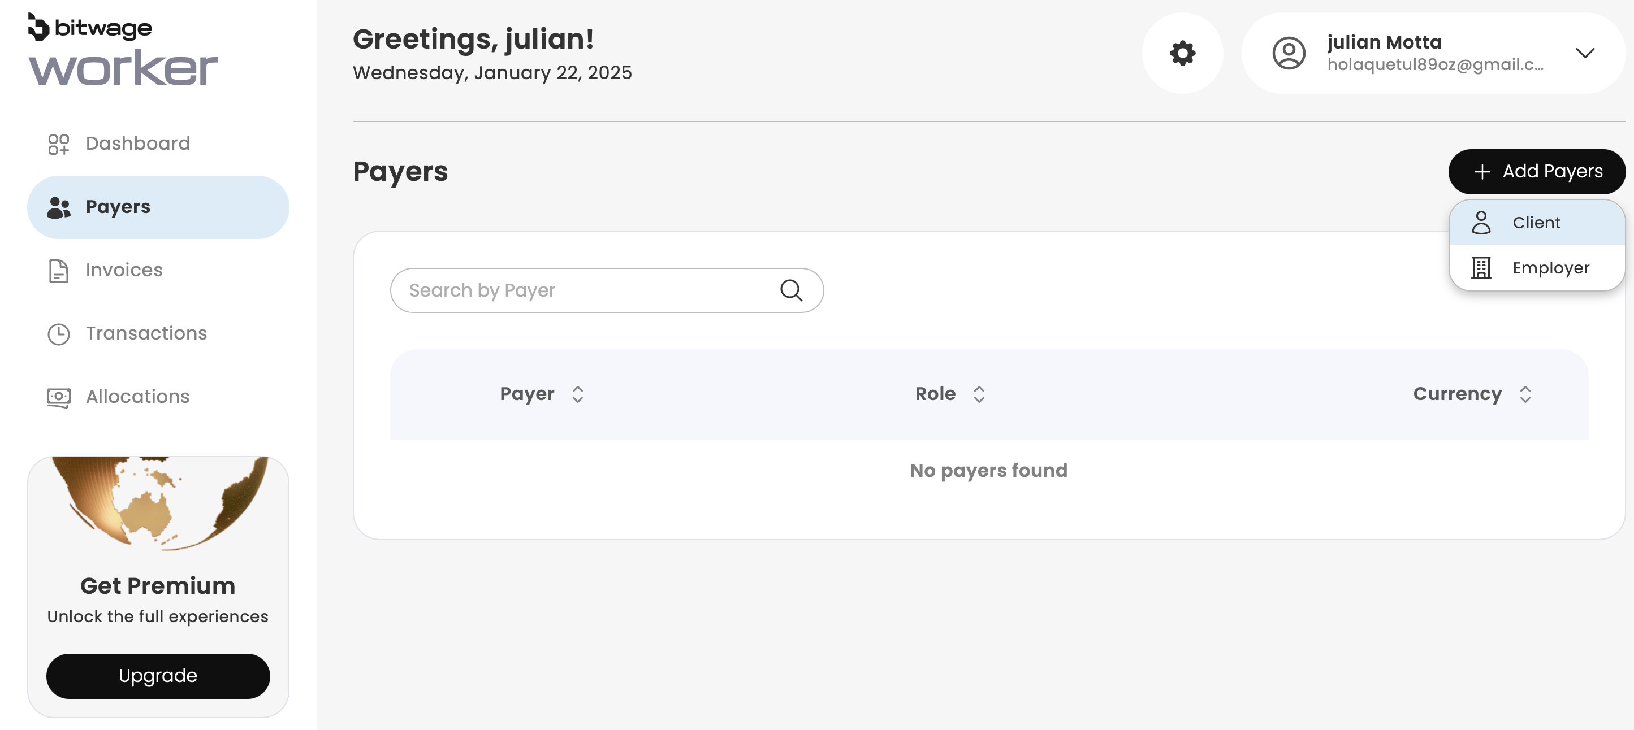Choose Employer from Add Payers menu
Screen dimensions: 1634x730
(x=1550, y=268)
